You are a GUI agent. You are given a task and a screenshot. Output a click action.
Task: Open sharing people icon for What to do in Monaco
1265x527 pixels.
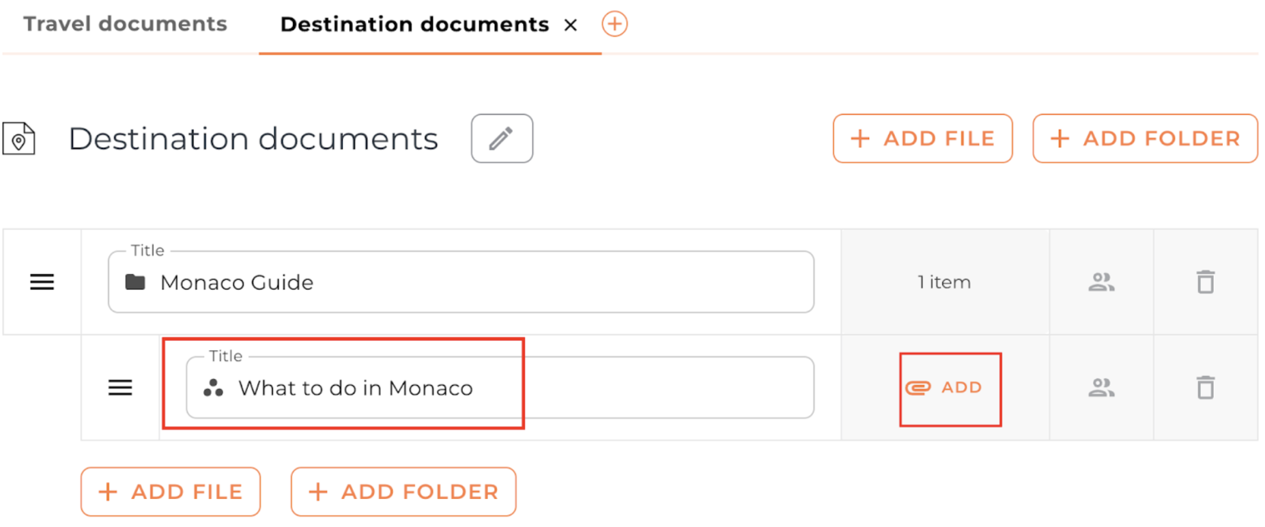[x=1100, y=388]
